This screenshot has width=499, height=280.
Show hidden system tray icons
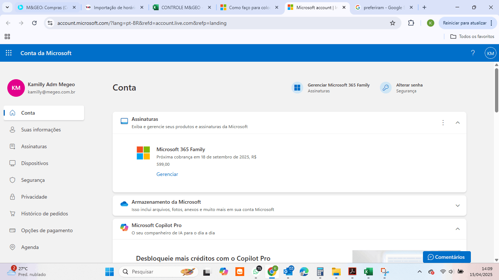[x=420, y=272]
